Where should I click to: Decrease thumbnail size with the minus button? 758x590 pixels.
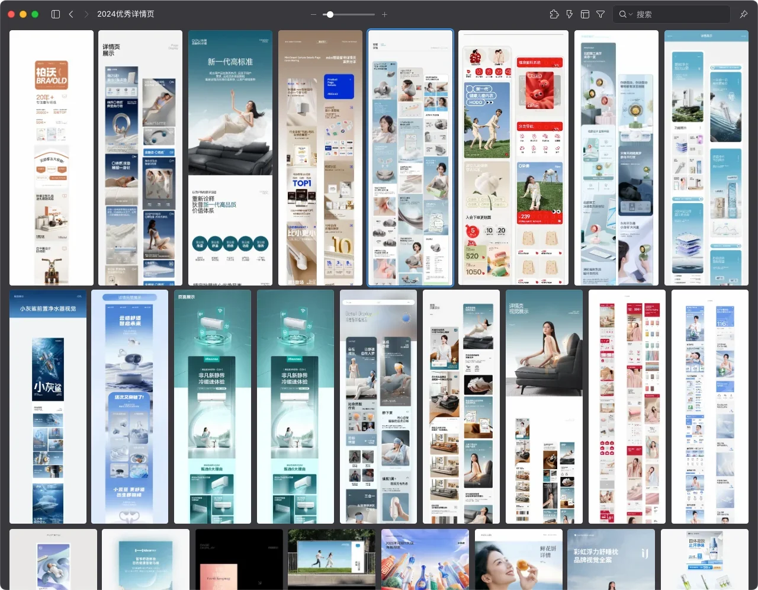(x=314, y=14)
